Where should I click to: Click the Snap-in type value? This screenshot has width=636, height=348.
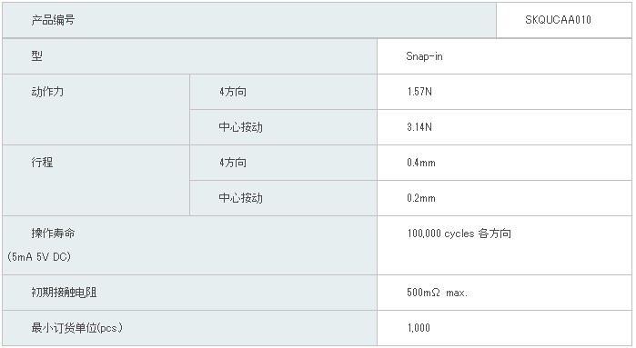[424, 56]
